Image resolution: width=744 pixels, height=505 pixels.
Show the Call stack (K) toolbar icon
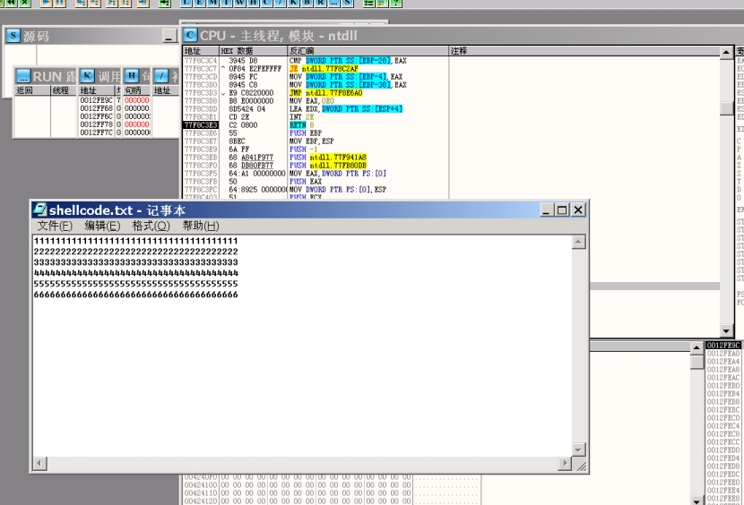pyautogui.click(x=296, y=3)
